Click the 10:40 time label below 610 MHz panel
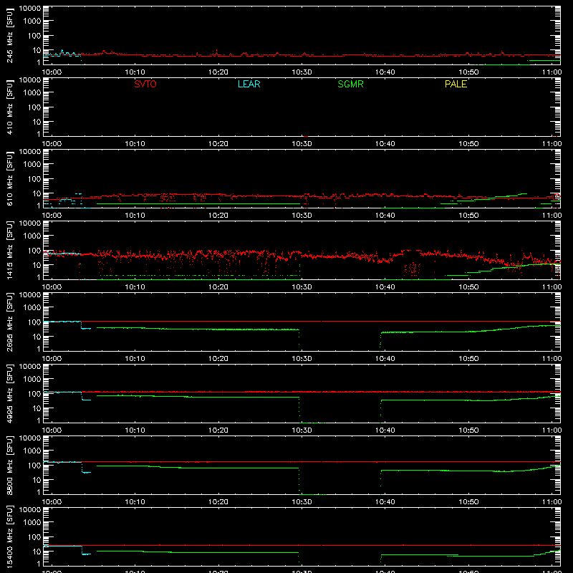This screenshot has height=573, width=573. click(385, 216)
